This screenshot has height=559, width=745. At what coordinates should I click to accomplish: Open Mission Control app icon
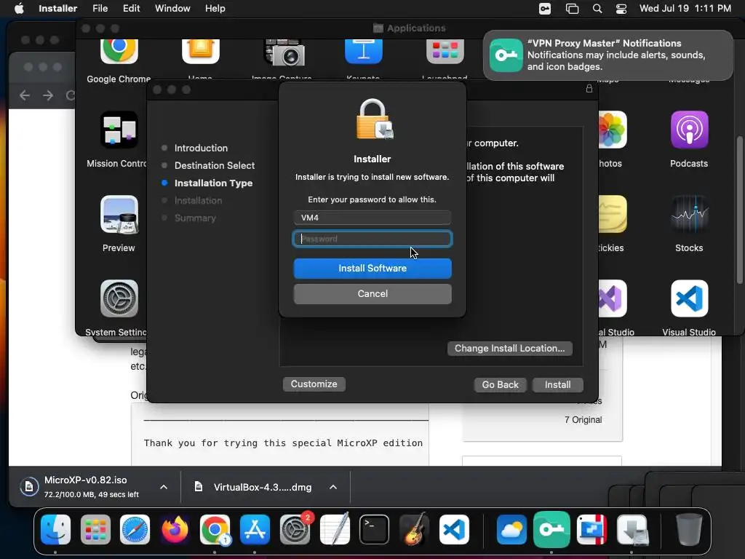[x=119, y=130]
